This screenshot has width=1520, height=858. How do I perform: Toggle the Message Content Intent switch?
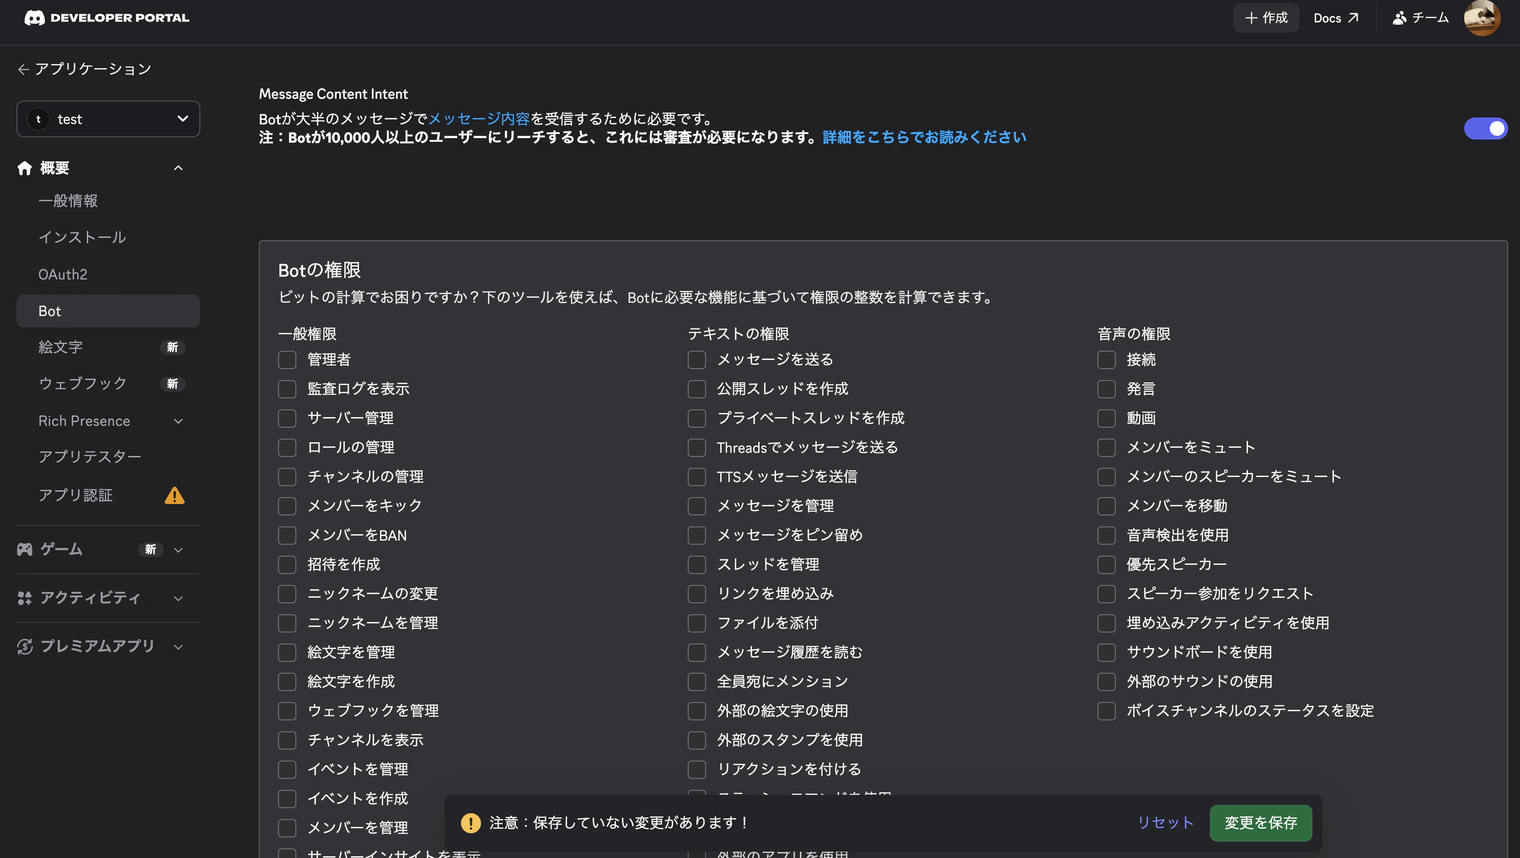coord(1485,128)
